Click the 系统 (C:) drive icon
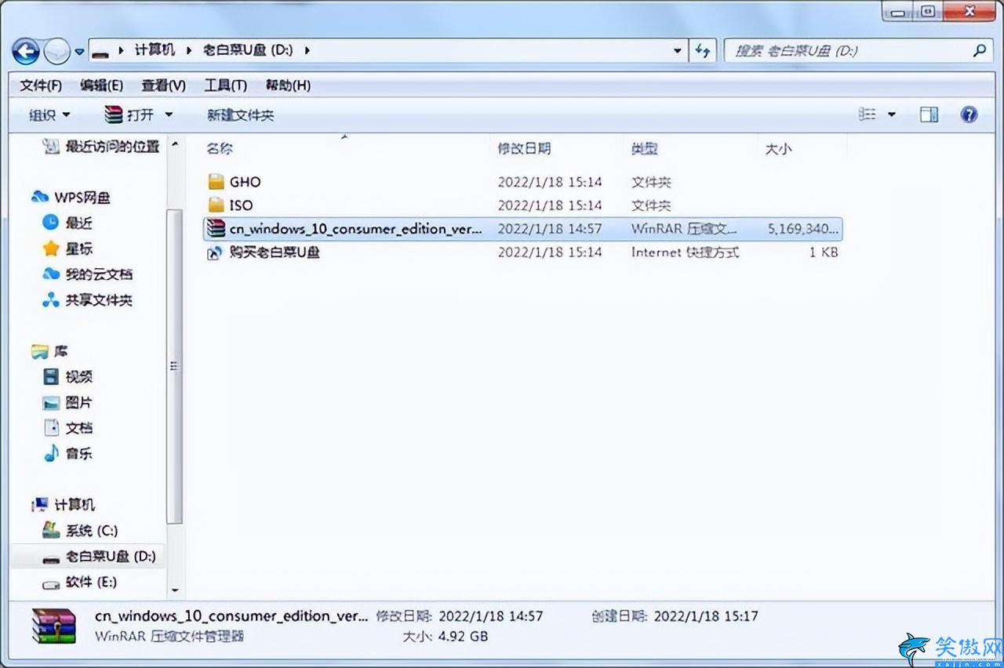Viewport: 1004px width, 668px height. pyautogui.click(x=52, y=530)
